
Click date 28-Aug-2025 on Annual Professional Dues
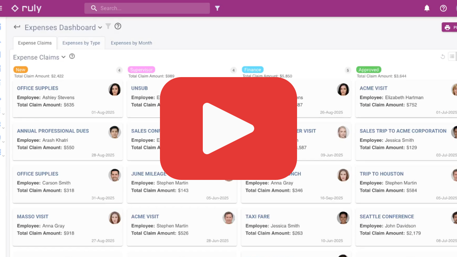pos(103,155)
